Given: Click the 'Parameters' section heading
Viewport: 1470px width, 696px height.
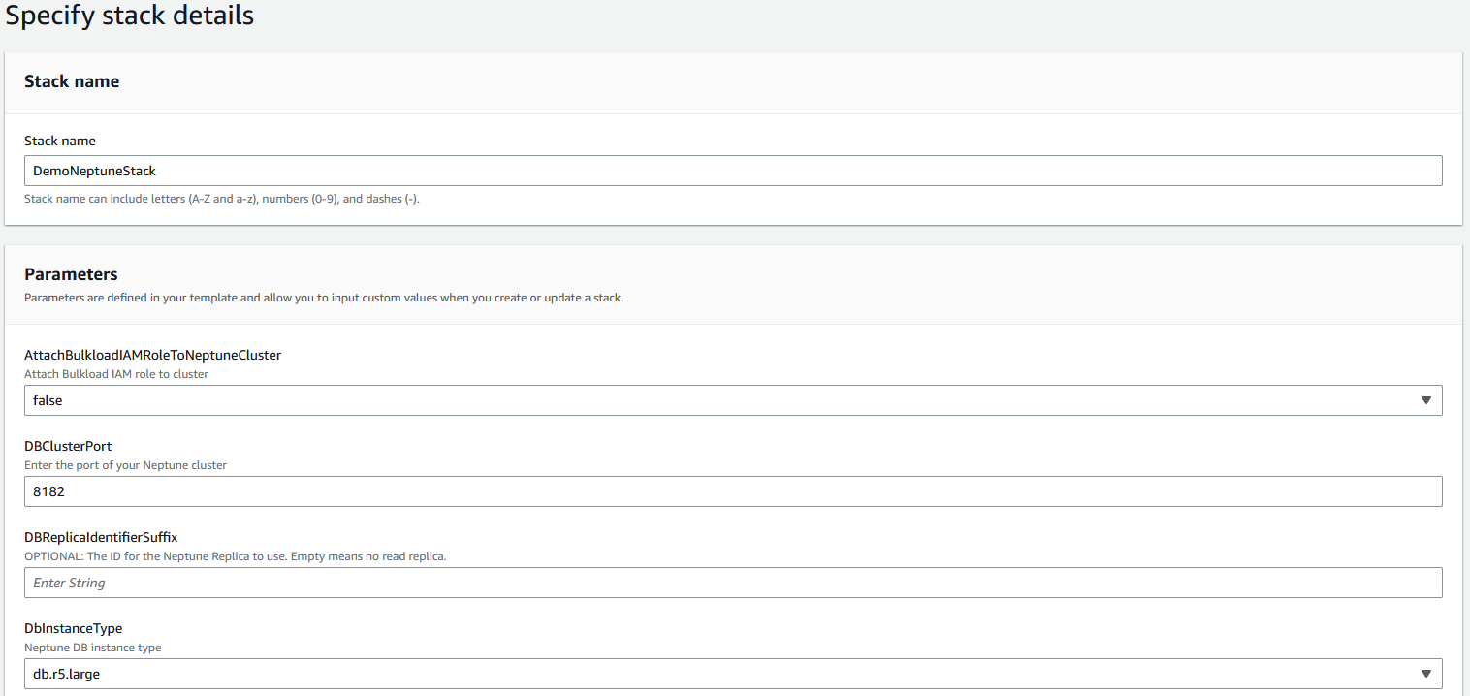Looking at the screenshot, I should pos(71,274).
